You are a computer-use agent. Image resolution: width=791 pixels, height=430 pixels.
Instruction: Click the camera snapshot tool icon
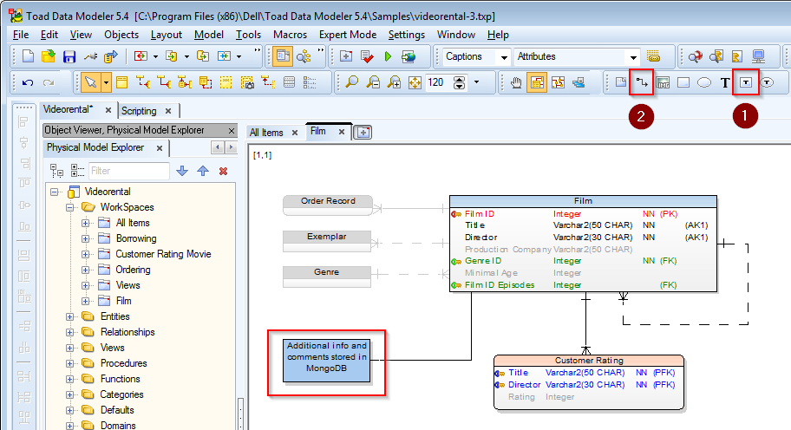tap(247, 82)
